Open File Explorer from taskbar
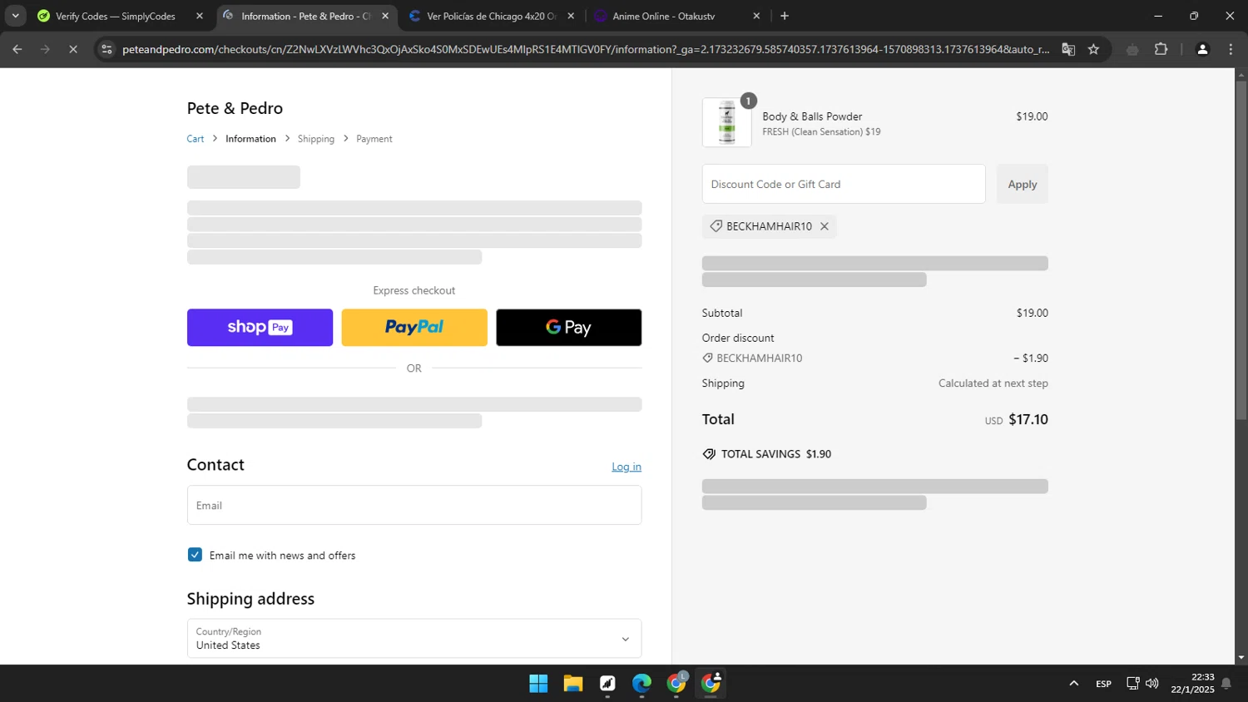 pyautogui.click(x=573, y=684)
